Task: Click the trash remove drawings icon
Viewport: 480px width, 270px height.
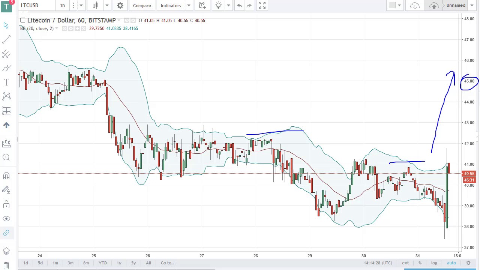Action: [6, 265]
